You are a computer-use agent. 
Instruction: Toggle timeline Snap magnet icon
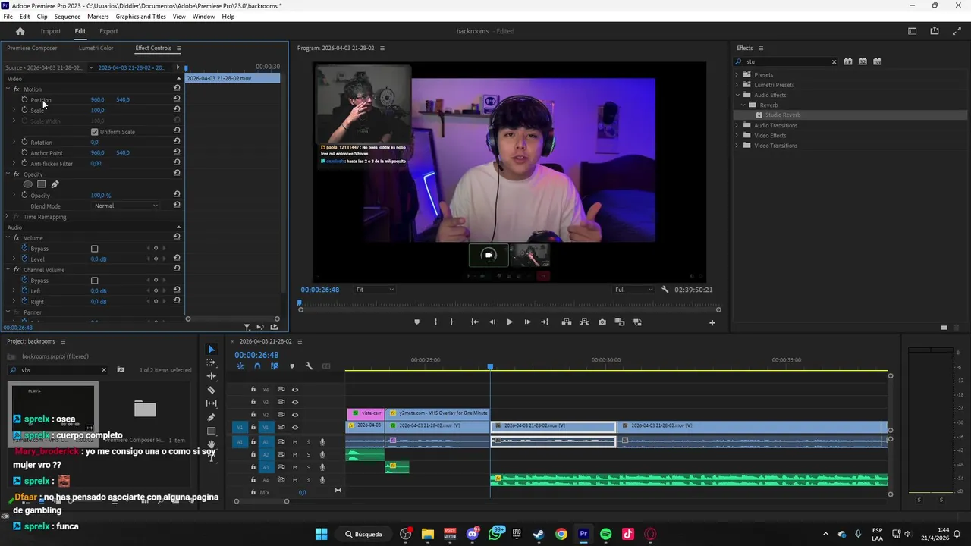(257, 366)
